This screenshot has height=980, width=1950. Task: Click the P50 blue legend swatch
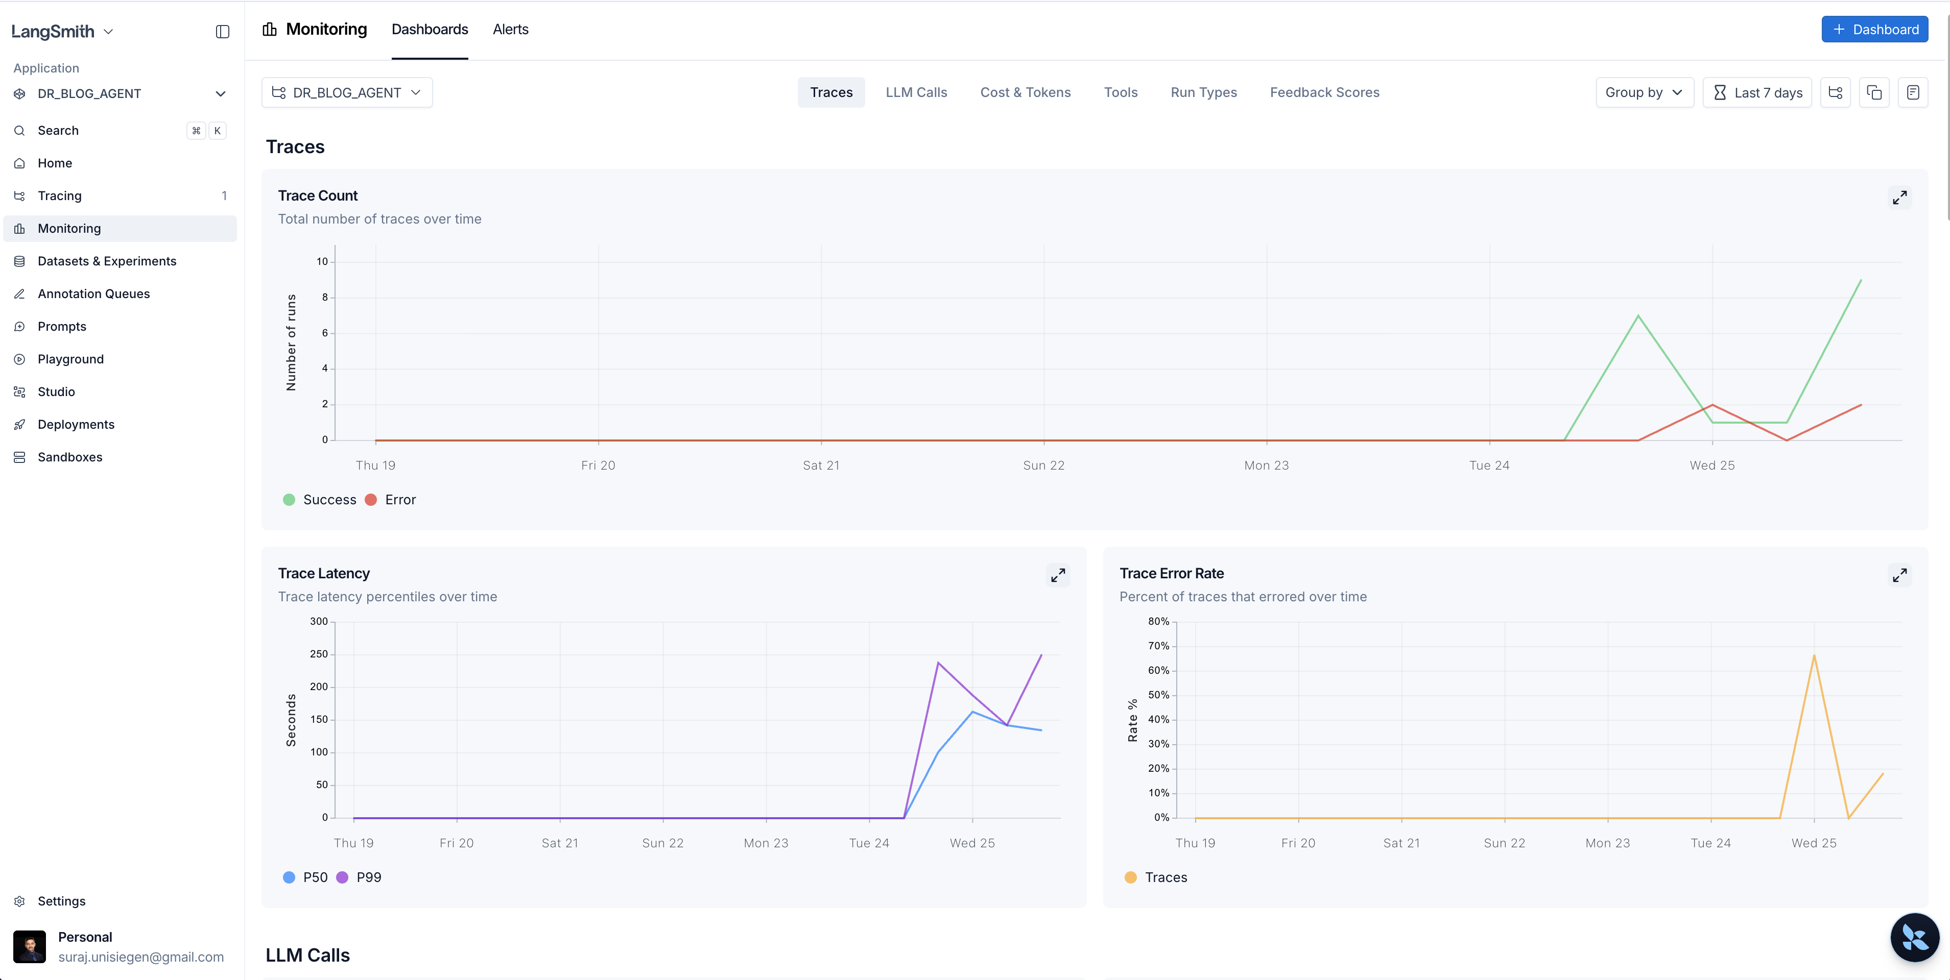(x=289, y=877)
